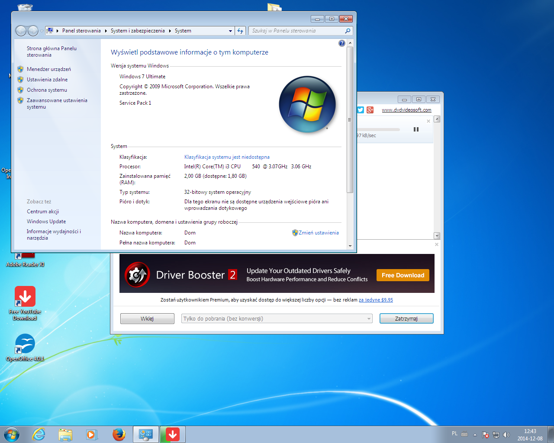This screenshot has height=443, width=554.
Task: Click the System window scrollbar up arrow
Action: [350, 43]
